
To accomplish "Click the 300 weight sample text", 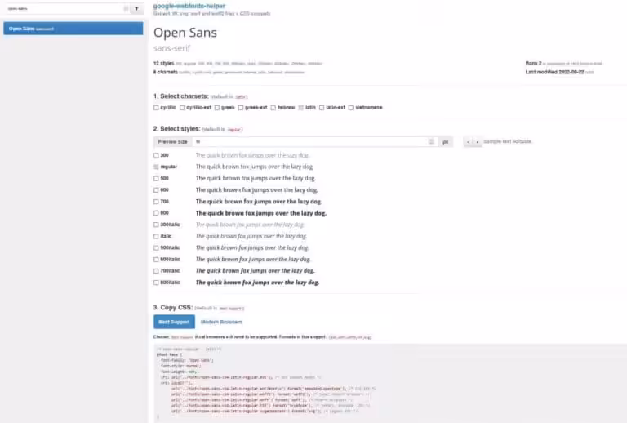I will [252, 155].
